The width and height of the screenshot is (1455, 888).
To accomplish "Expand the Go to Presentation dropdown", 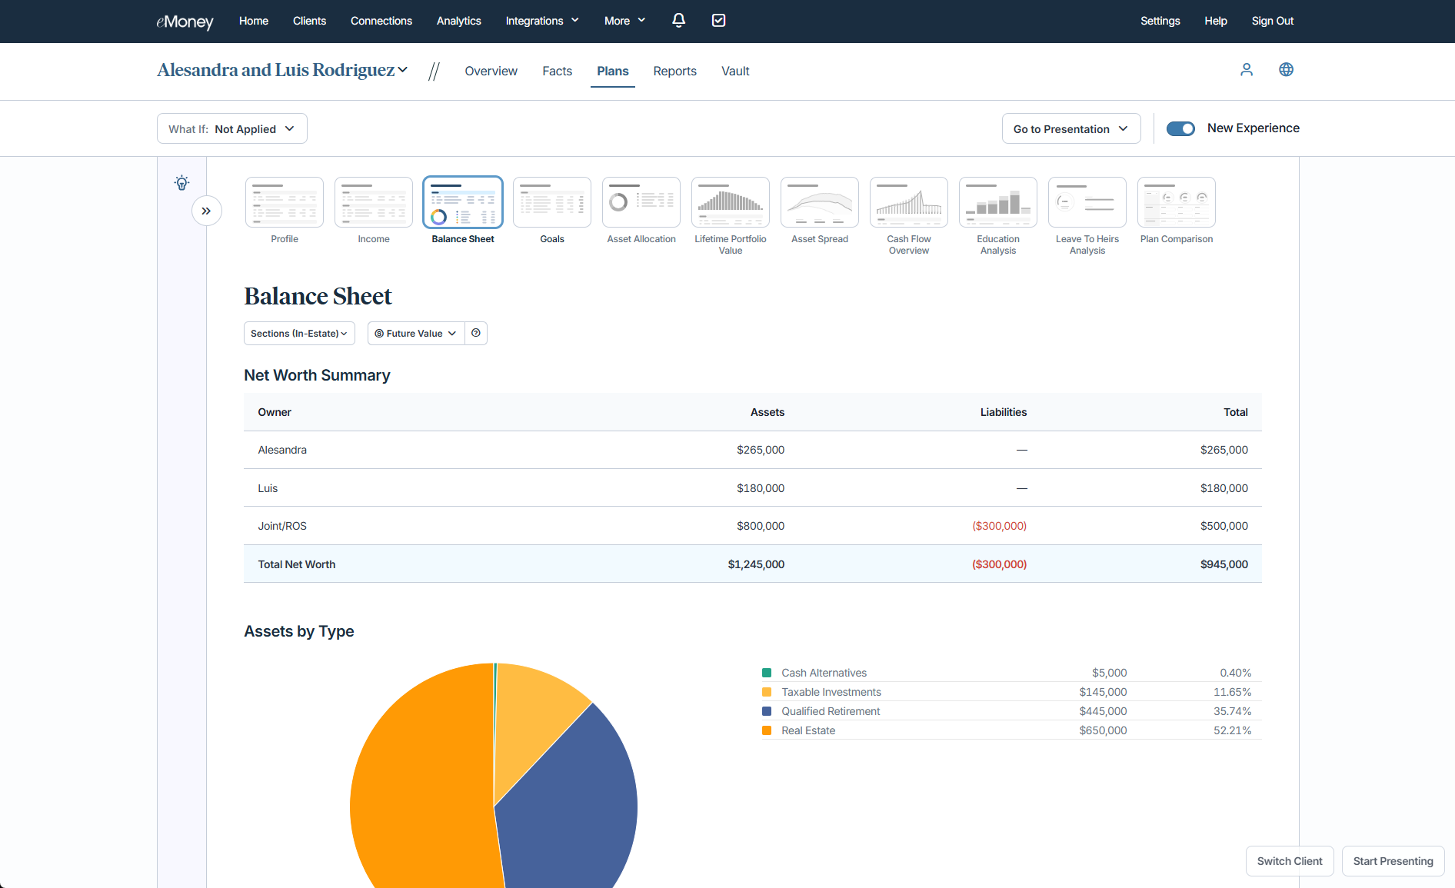I will coord(1070,128).
